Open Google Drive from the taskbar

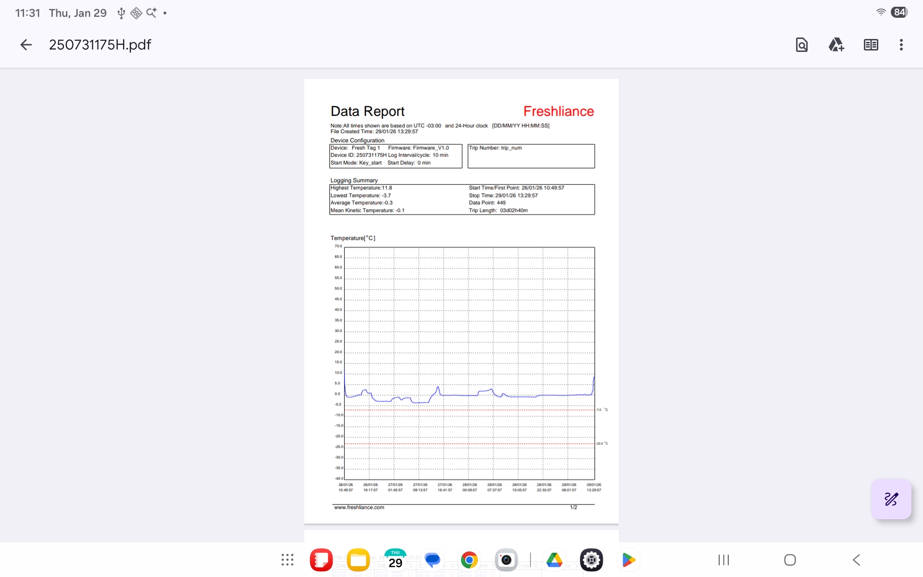click(554, 560)
